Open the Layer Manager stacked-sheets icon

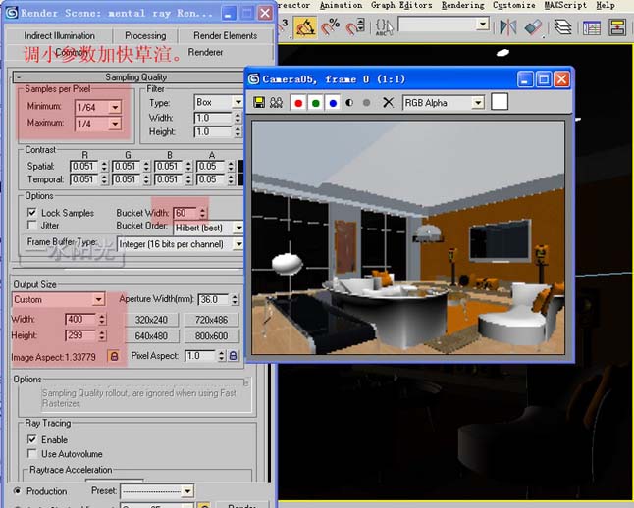coord(562,27)
